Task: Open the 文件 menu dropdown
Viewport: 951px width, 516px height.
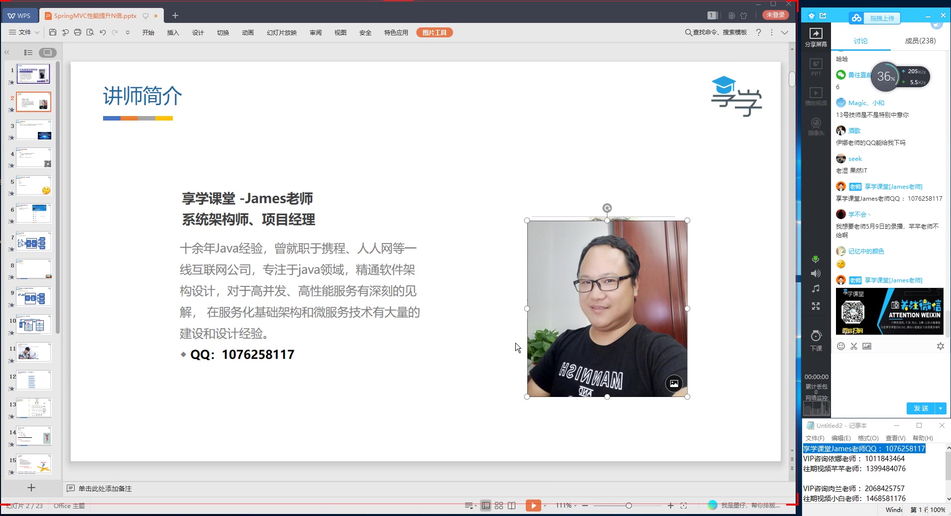Action: coord(24,32)
